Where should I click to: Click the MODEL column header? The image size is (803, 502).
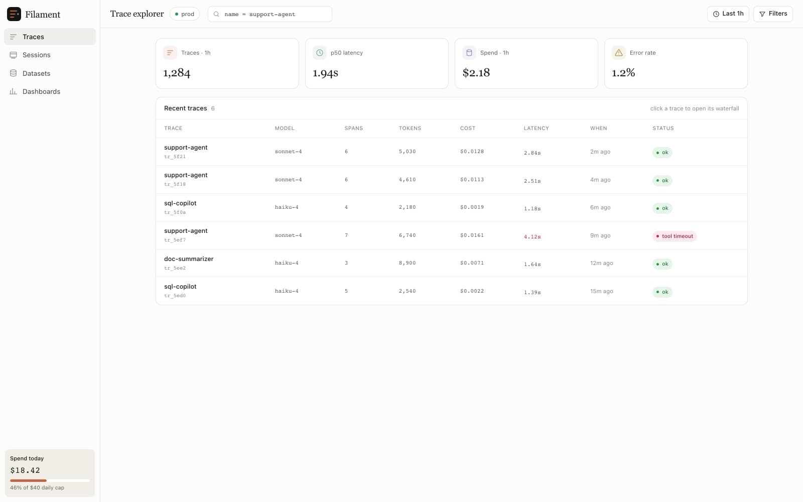pyautogui.click(x=285, y=129)
